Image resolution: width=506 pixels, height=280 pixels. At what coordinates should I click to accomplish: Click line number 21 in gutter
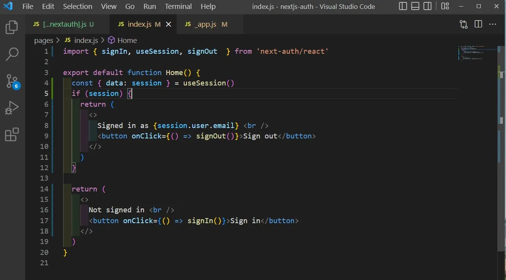44,263
